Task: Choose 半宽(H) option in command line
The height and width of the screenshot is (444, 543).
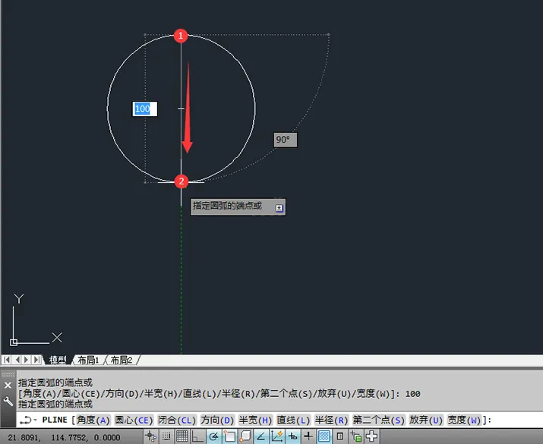Action: point(256,420)
